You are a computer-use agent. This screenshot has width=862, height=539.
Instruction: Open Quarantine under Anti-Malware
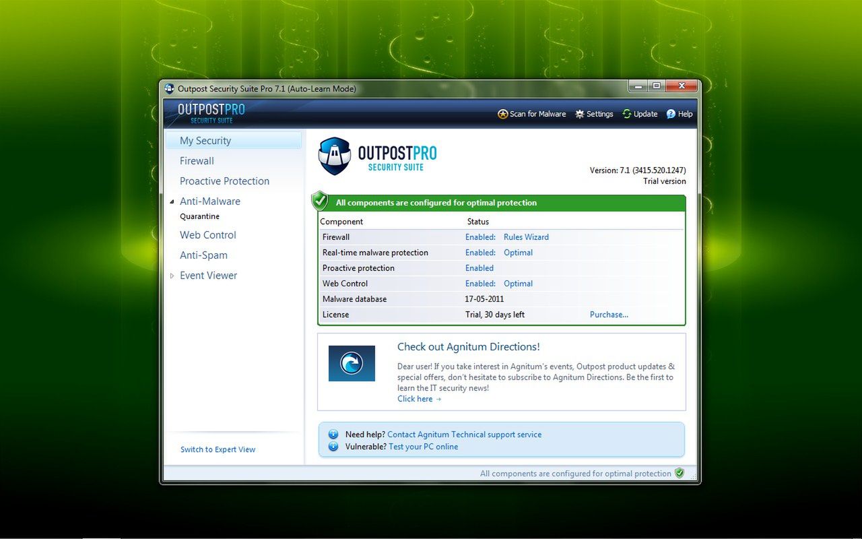(x=199, y=217)
